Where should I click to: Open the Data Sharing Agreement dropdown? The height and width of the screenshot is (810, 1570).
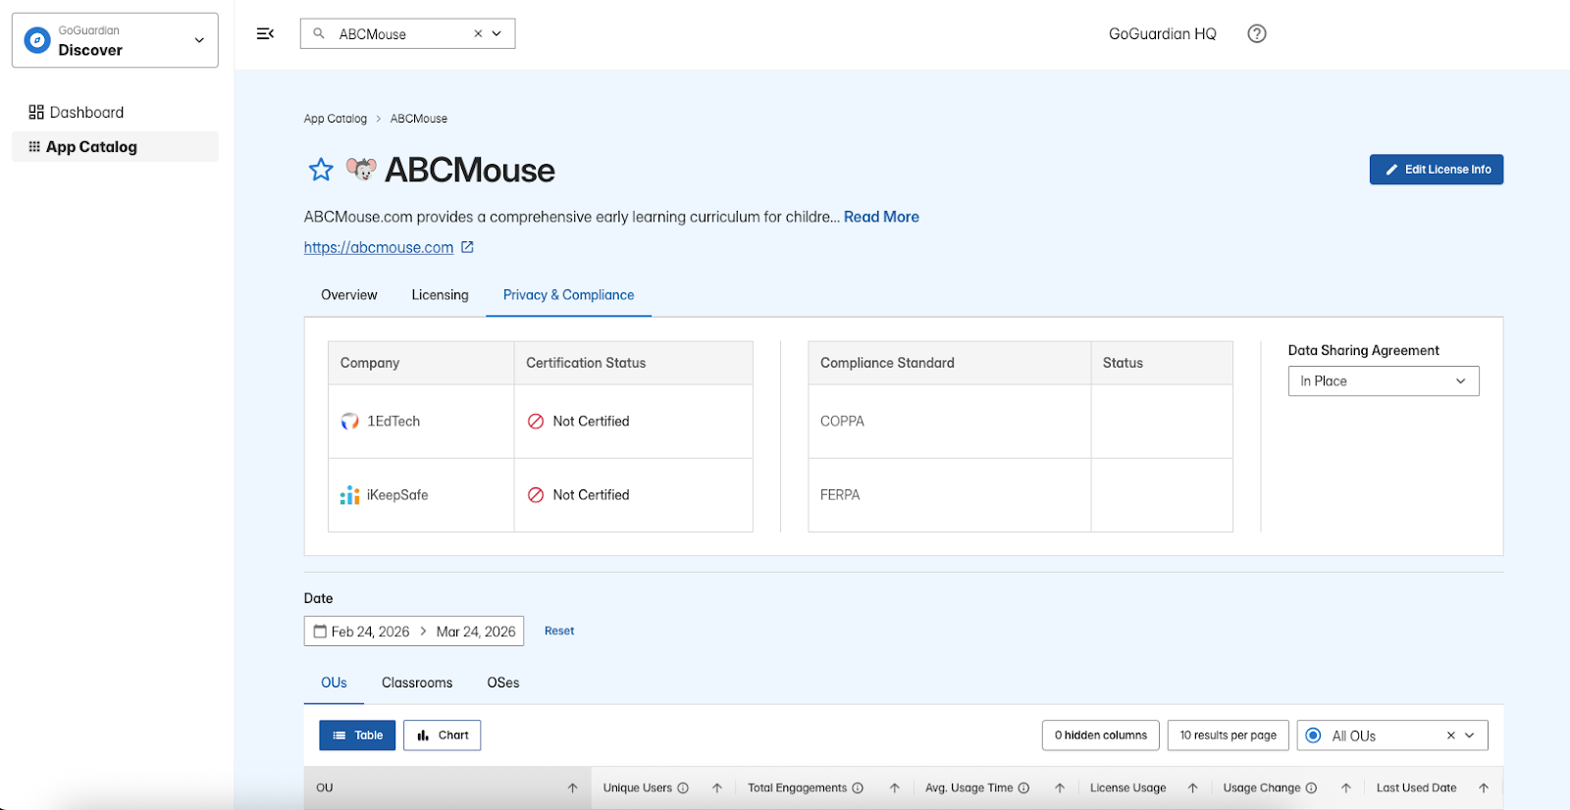pyautogui.click(x=1384, y=381)
